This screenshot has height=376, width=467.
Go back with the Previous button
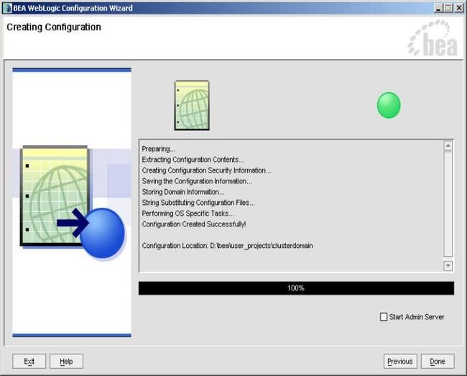point(400,361)
